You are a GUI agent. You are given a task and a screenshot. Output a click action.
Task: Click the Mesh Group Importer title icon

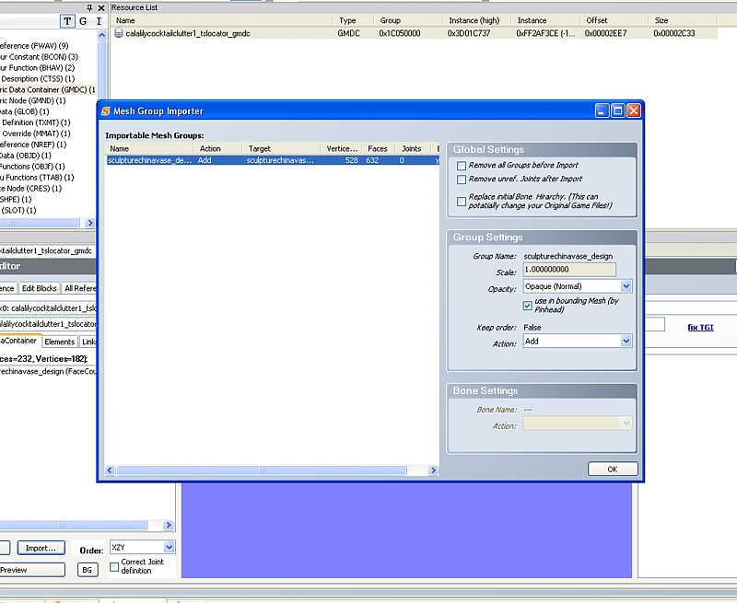(106, 111)
